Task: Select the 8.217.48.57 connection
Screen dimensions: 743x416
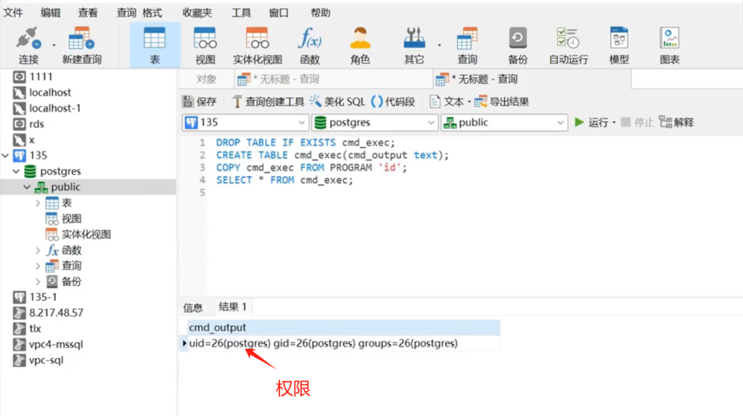Action: (x=56, y=312)
